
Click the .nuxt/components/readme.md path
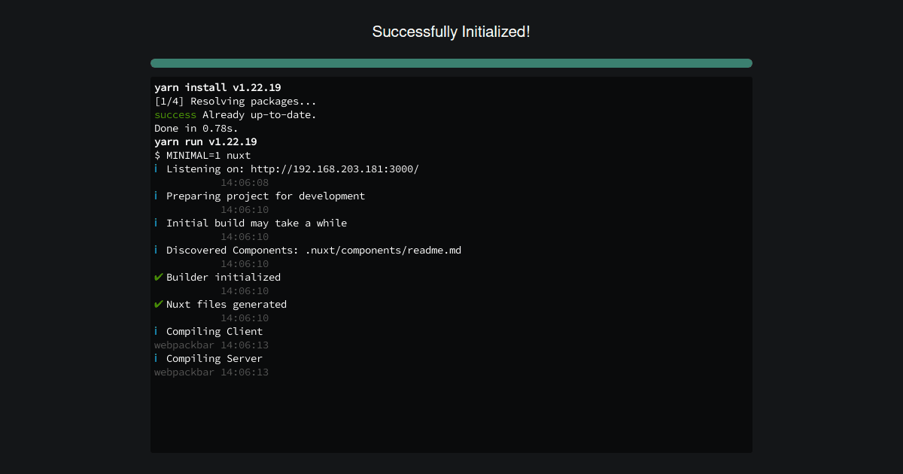(x=383, y=250)
